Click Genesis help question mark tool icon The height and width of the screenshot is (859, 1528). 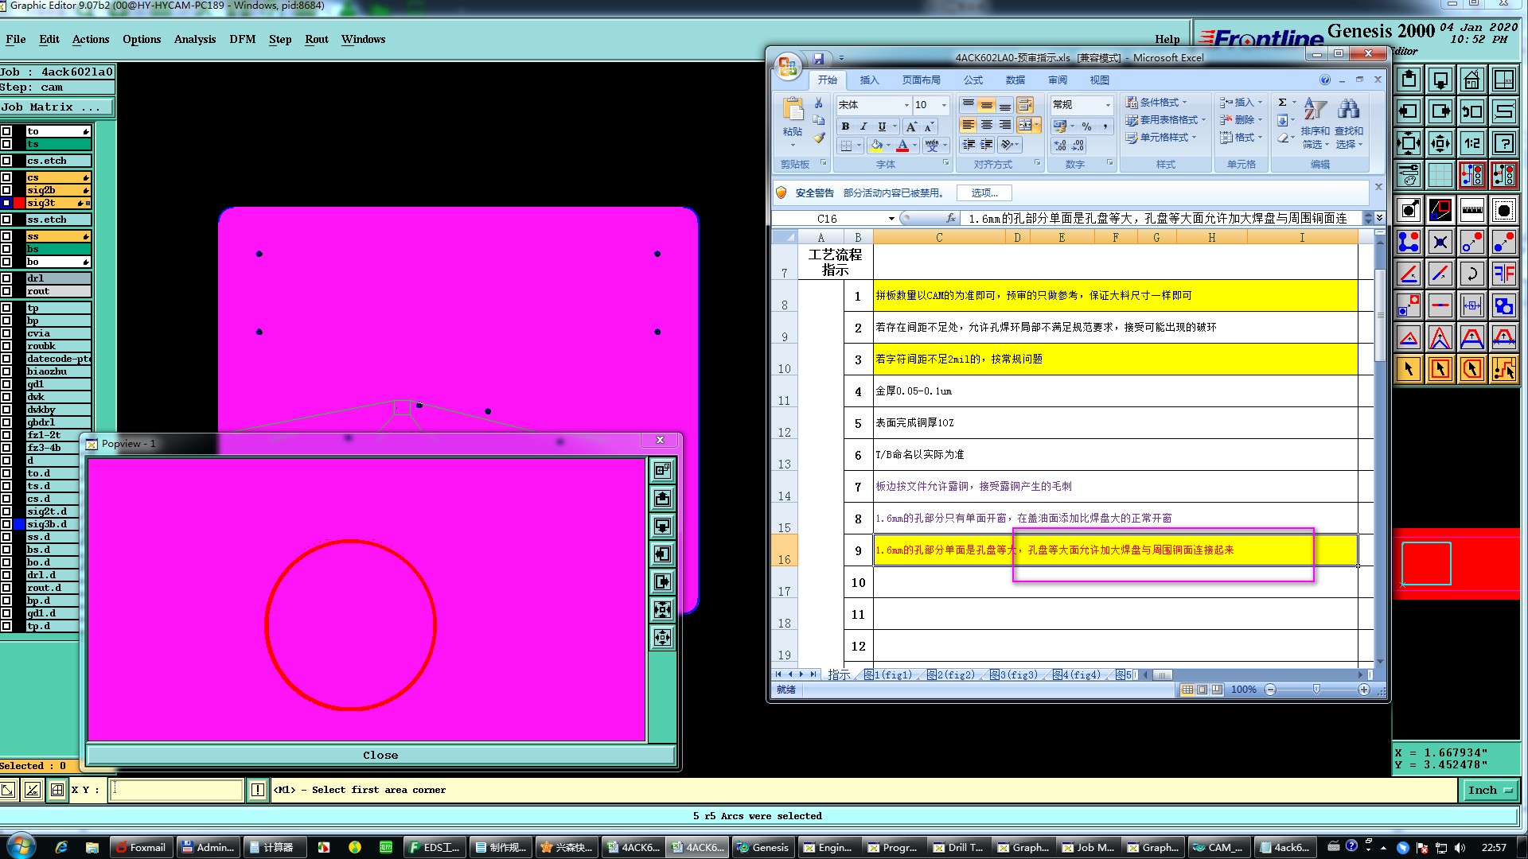click(x=1503, y=144)
